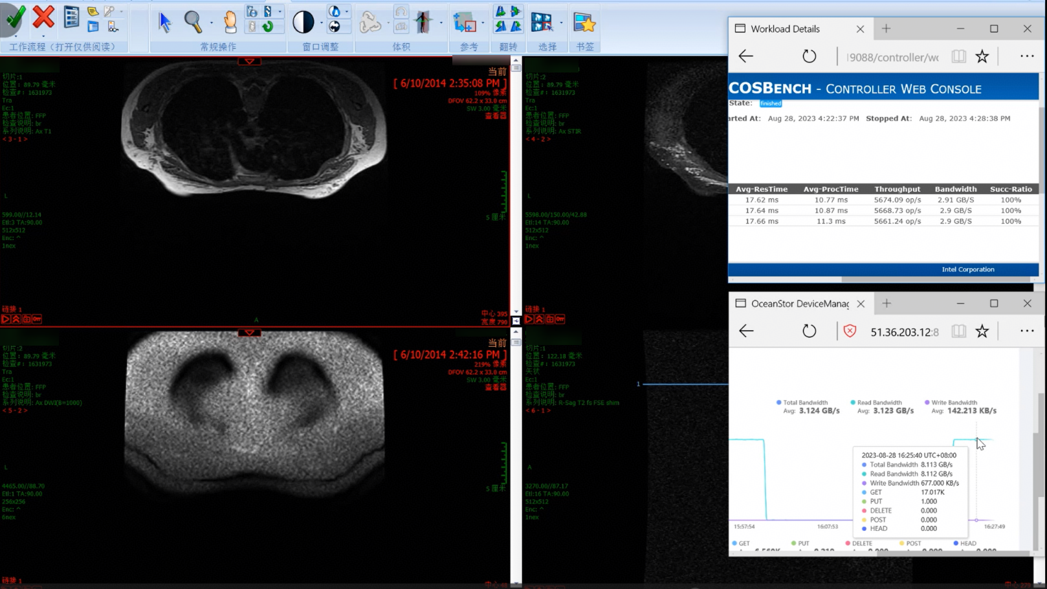Click the key icon in top-right viewport link bar
1047x589 pixels.
(560, 319)
